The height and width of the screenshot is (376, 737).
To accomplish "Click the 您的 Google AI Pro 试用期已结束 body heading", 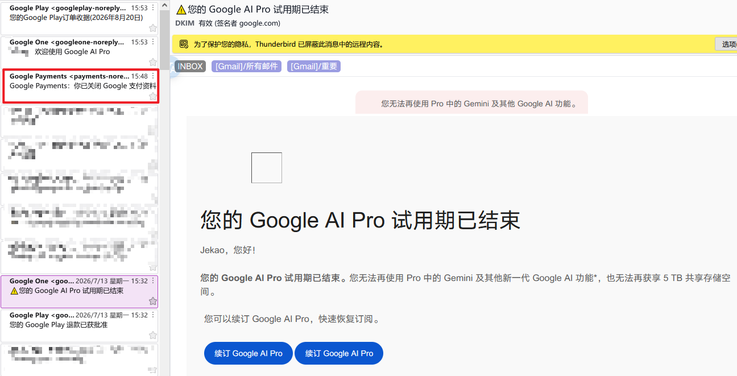I will [360, 220].
